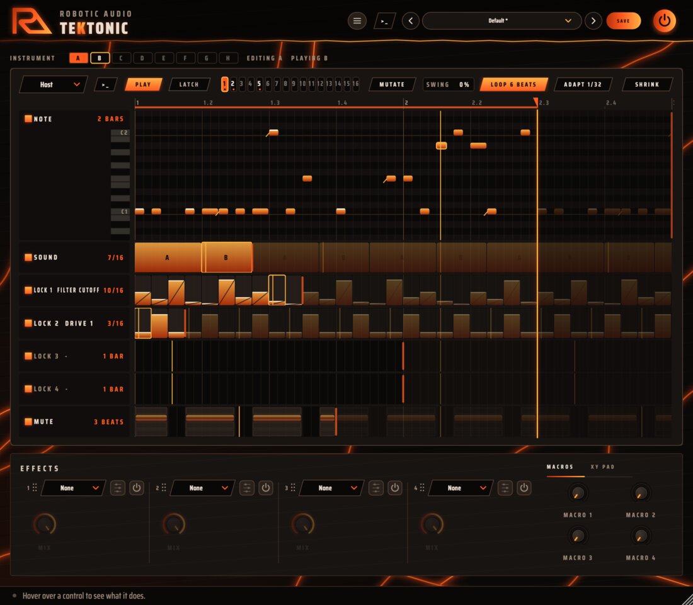This screenshot has height=605, width=693.
Task: Select instrument C tab
Action: pyautogui.click(x=121, y=58)
